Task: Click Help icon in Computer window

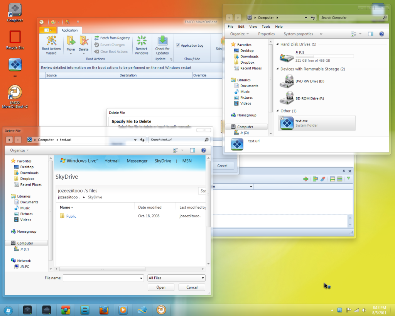Action: (381, 34)
